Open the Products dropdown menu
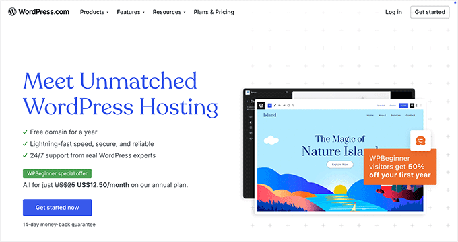 [94, 12]
